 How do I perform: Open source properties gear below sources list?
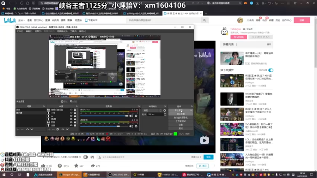[x=57, y=129]
